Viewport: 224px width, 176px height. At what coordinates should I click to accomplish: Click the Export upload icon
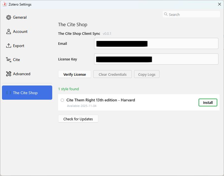9,46
